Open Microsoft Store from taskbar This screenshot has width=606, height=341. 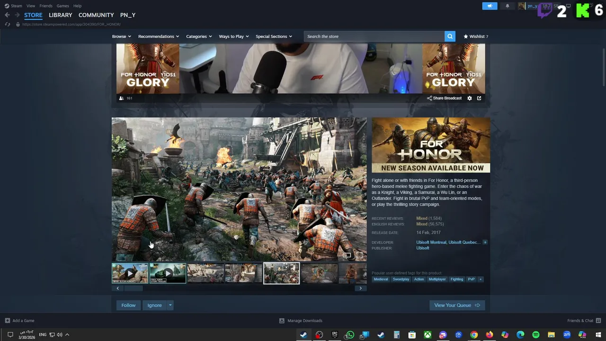click(x=412, y=335)
